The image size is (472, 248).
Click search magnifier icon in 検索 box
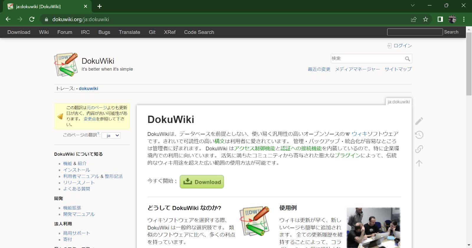point(407,59)
